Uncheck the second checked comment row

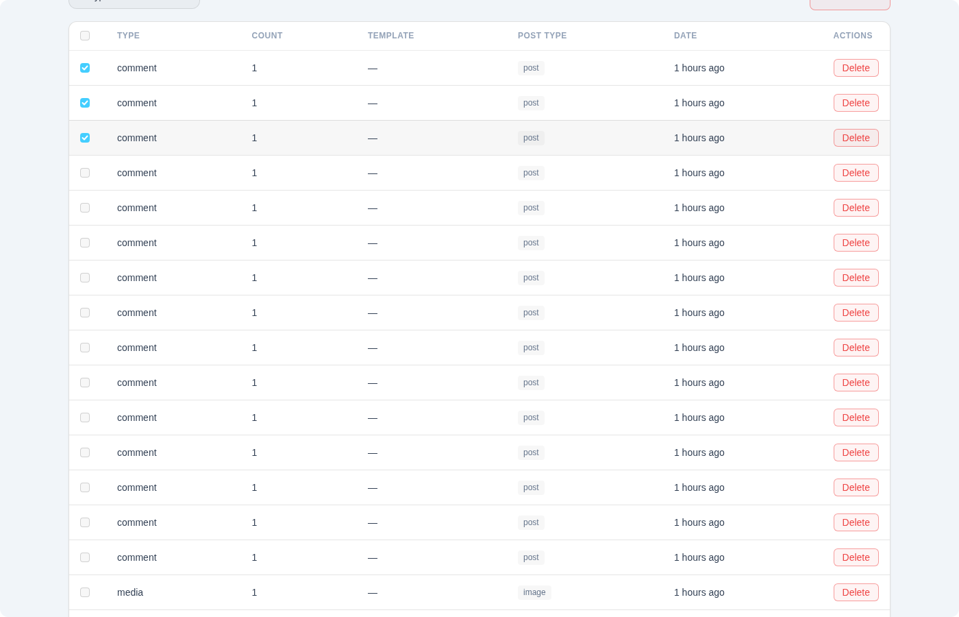(x=85, y=103)
